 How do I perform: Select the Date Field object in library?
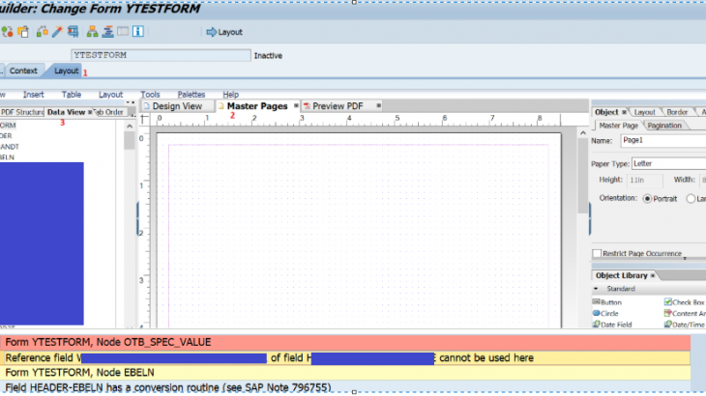612,325
